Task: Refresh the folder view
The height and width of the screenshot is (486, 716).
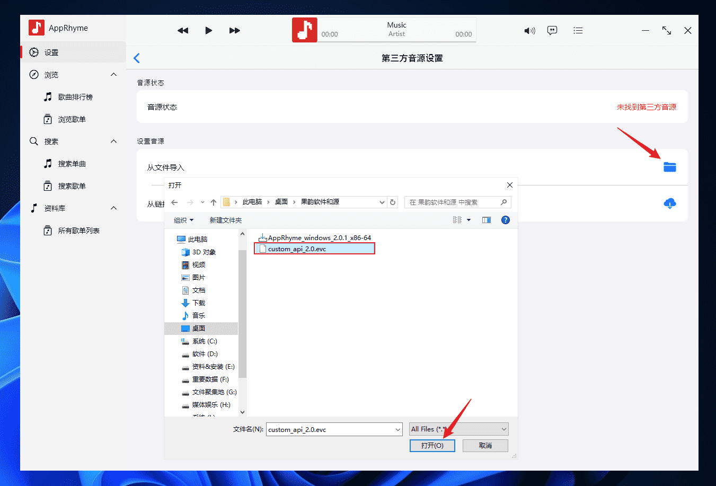Action: coord(393,202)
